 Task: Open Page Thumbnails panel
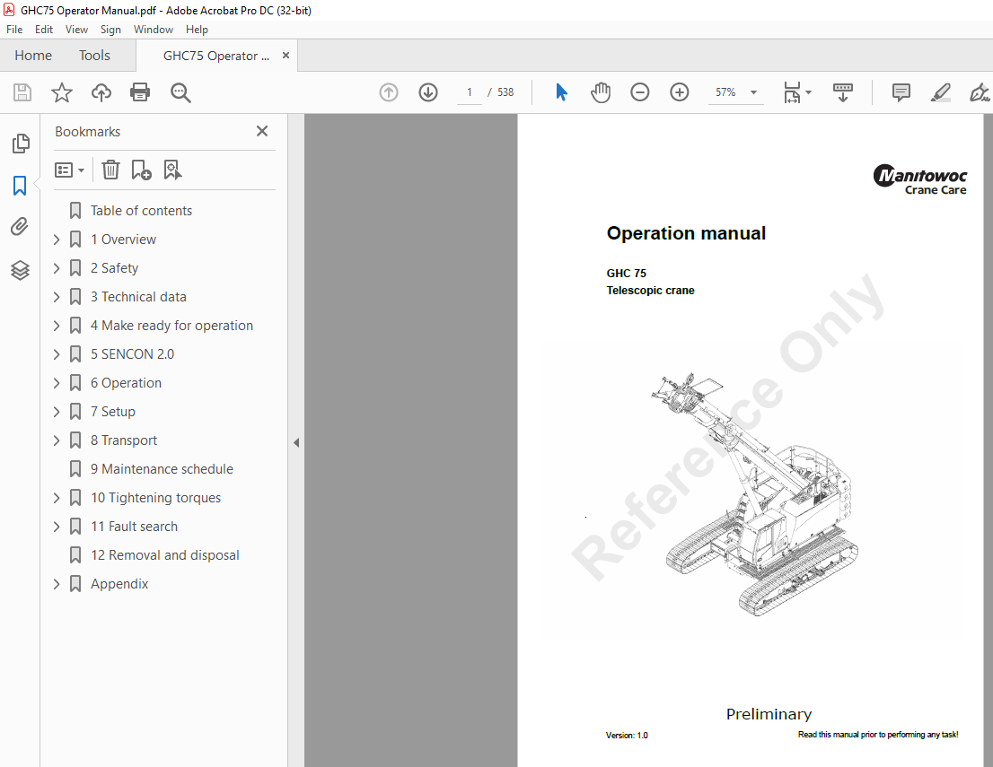click(21, 144)
